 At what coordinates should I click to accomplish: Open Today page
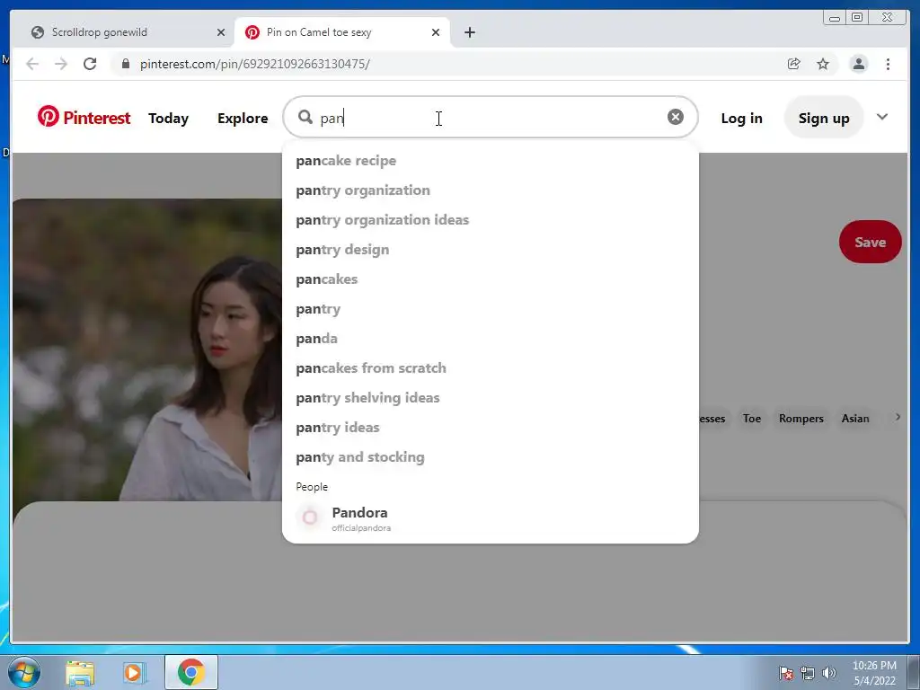point(168,118)
